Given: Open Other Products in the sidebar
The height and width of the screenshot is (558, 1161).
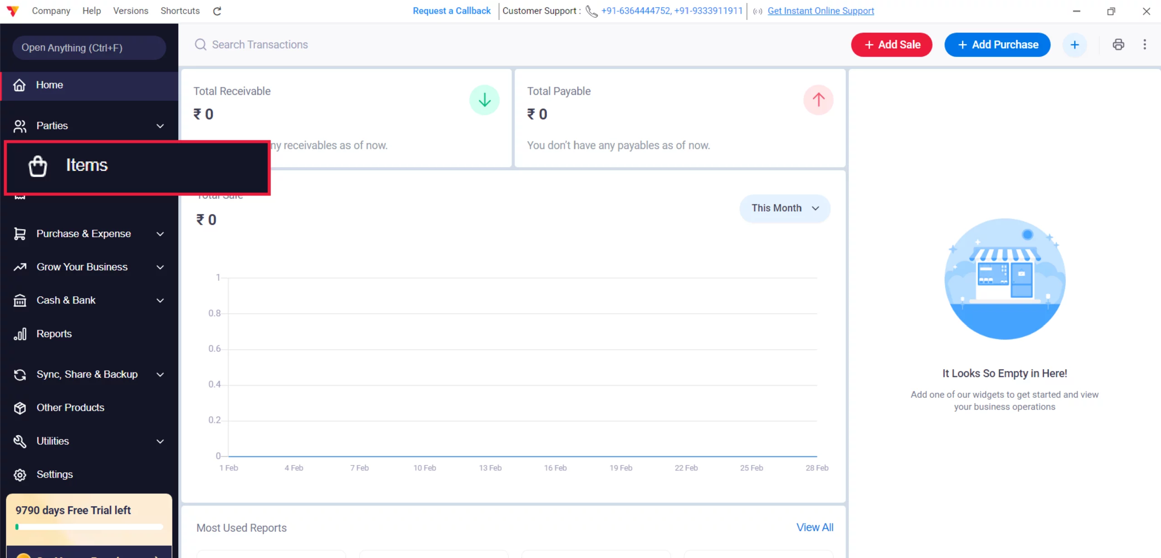Looking at the screenshot, I should coord(70,407).
